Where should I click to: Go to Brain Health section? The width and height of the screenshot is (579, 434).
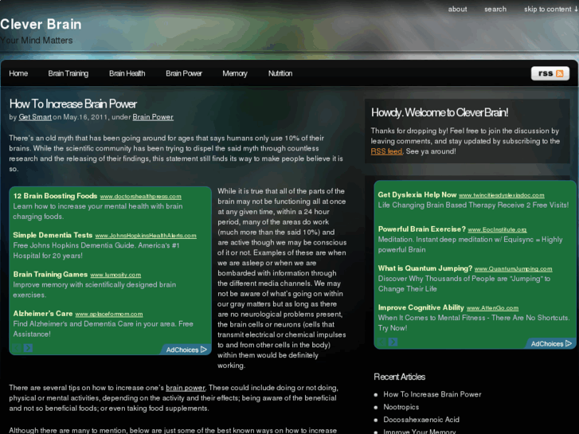[127, 73]
